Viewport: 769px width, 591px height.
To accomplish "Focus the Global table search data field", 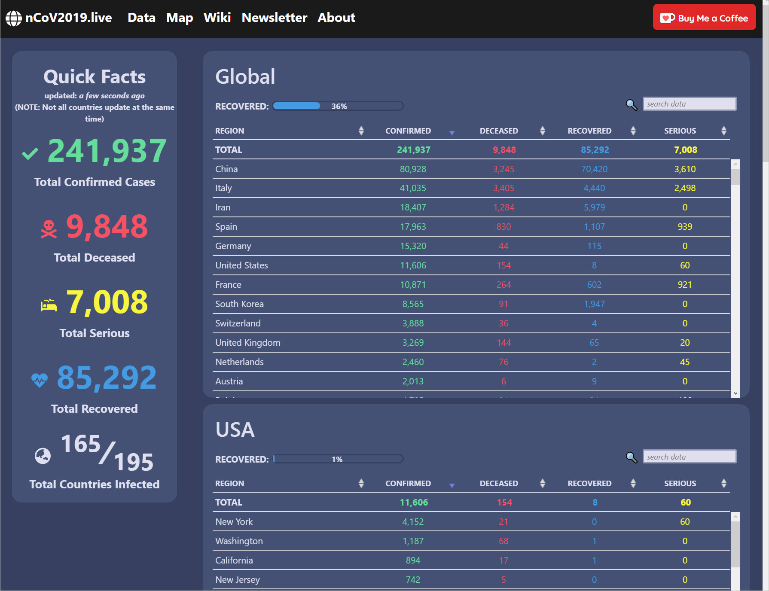I will [689, 104].
